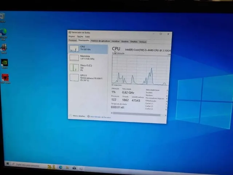
Task: Open the Recycle Bin desktop icon
Action: tap(3, 17)
